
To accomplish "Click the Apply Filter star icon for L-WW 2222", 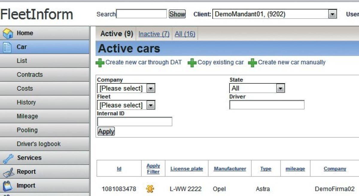I will pyautogui.click(x=150, y=189).
